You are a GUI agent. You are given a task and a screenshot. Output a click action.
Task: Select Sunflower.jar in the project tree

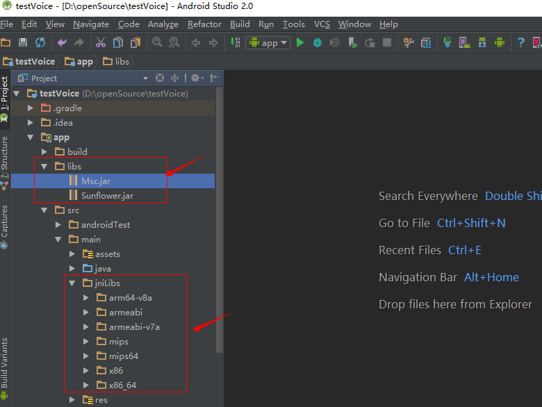click(x=113, y=196)
